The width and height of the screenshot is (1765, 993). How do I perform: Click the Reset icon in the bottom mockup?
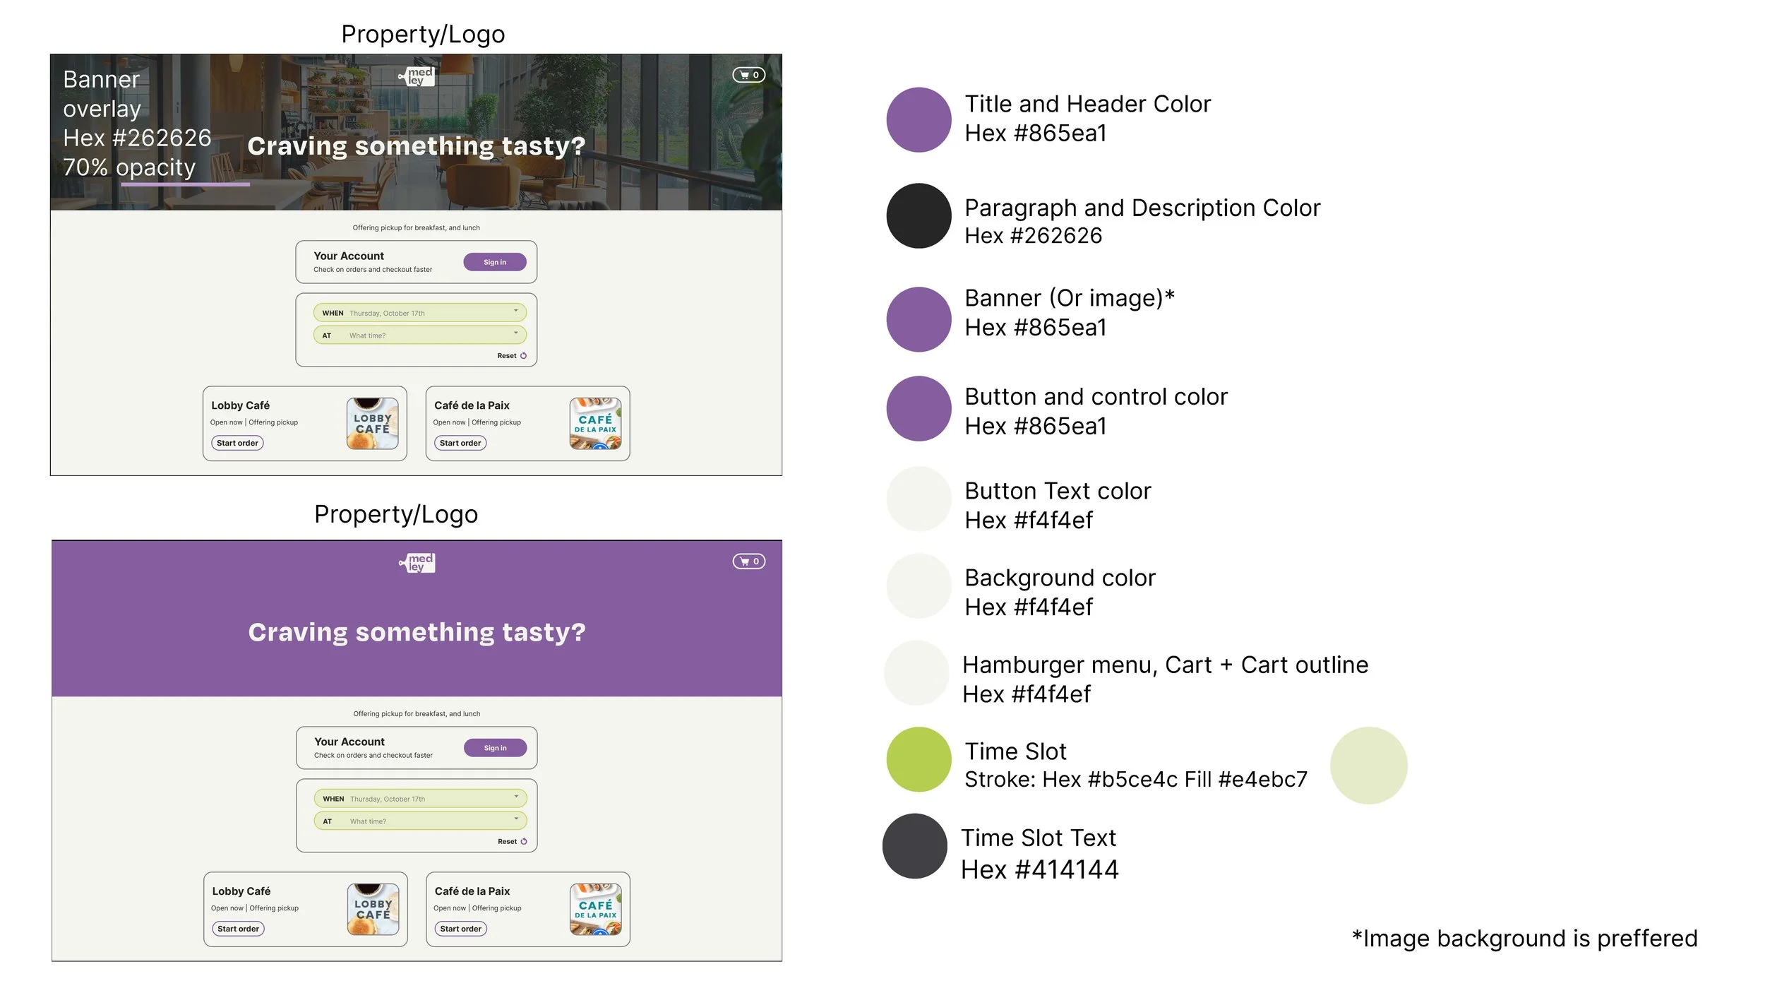point(524,842)
